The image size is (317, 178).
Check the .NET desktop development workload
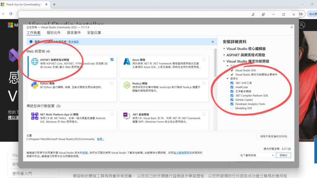pos(204,114)
